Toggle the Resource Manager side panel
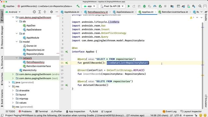The height and width of the screenshot is (117, 208). pyautogui.click(x=2, y=37)
